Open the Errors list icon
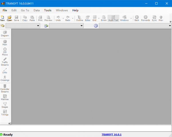Screen dimensions: 172x137 click(104, 18)
